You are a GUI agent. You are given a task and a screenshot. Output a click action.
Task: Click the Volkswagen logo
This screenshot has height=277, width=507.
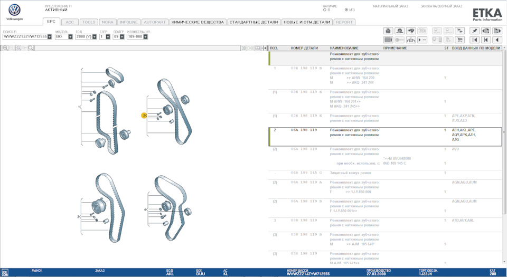[15, 11]
